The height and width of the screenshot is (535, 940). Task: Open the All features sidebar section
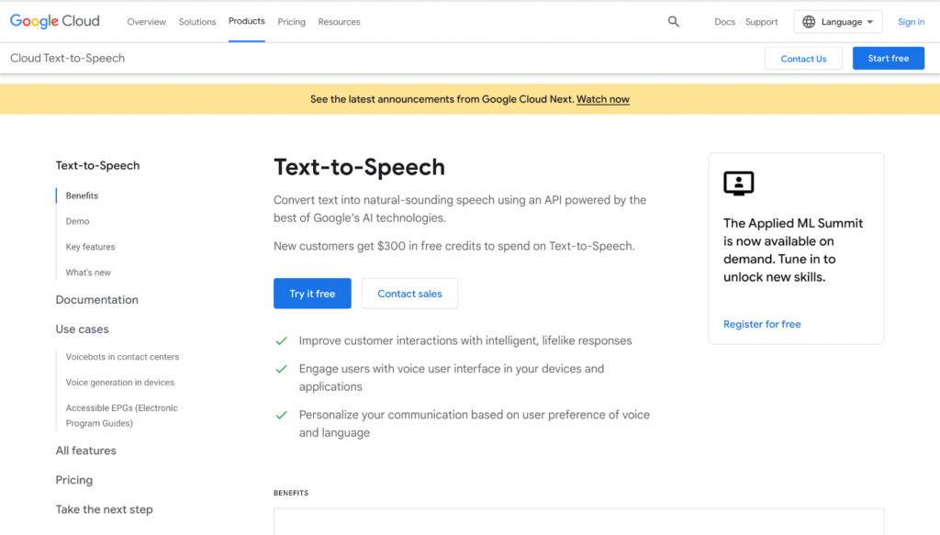[x=85, y=451]
